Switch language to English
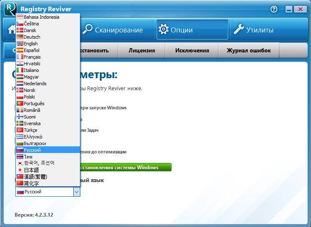The width and height of the screenshot is (311, 227). coord(48,44)
